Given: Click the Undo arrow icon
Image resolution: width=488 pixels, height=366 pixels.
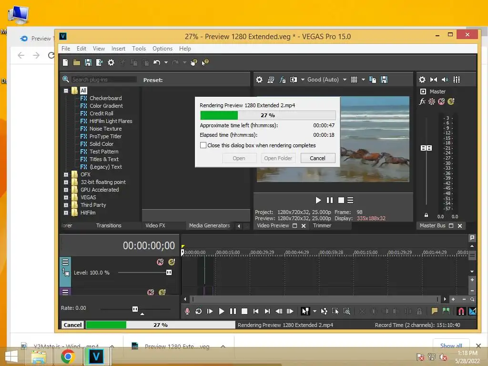Looking at the screenshot, I should (x=156, y=62).
